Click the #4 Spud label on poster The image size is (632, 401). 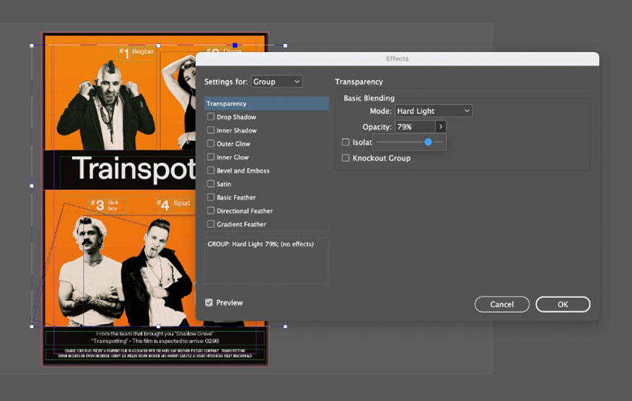tap(173, 204)
